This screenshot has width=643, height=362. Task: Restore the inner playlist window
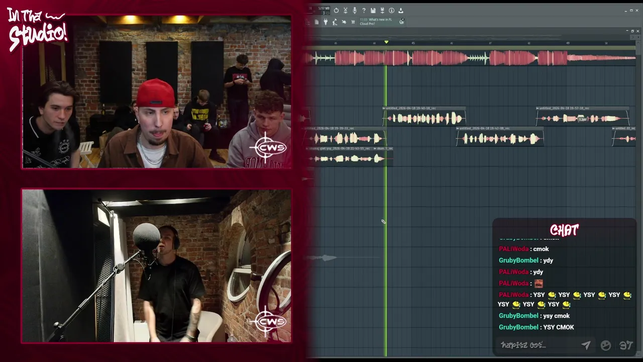(x=632, y=31)
